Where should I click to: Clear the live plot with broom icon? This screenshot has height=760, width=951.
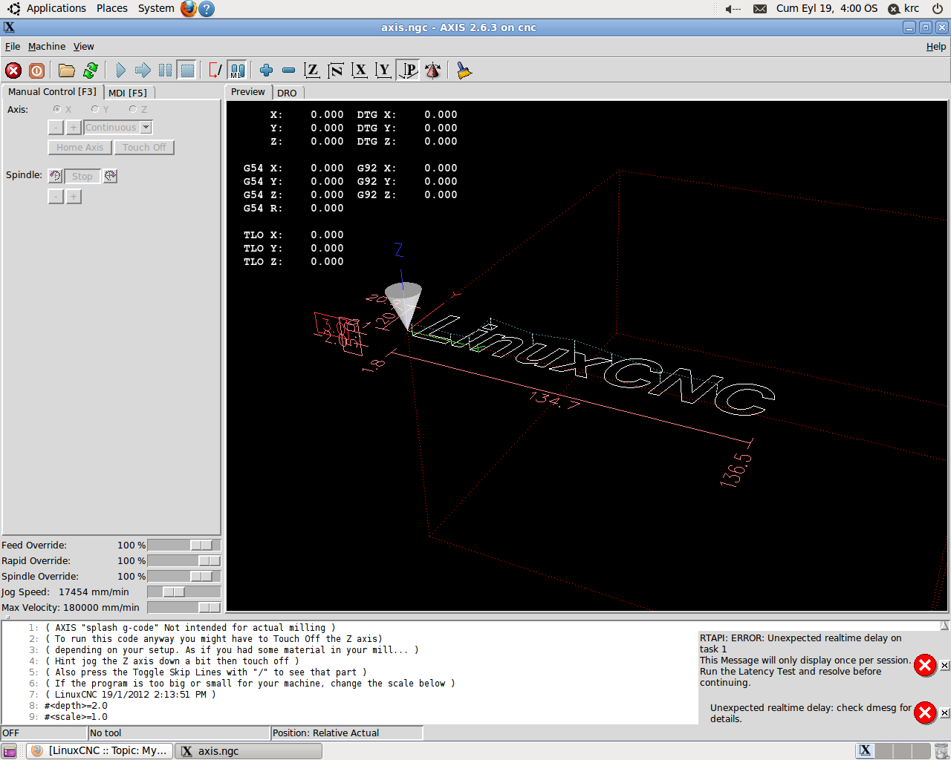point(464,71)
